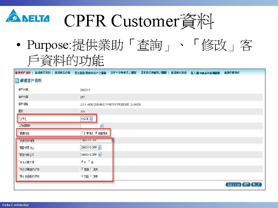This screenshot has height=208, width=278.
Task: Select 強制 for 最小訂購量的控制
Action: click(91, 169)
